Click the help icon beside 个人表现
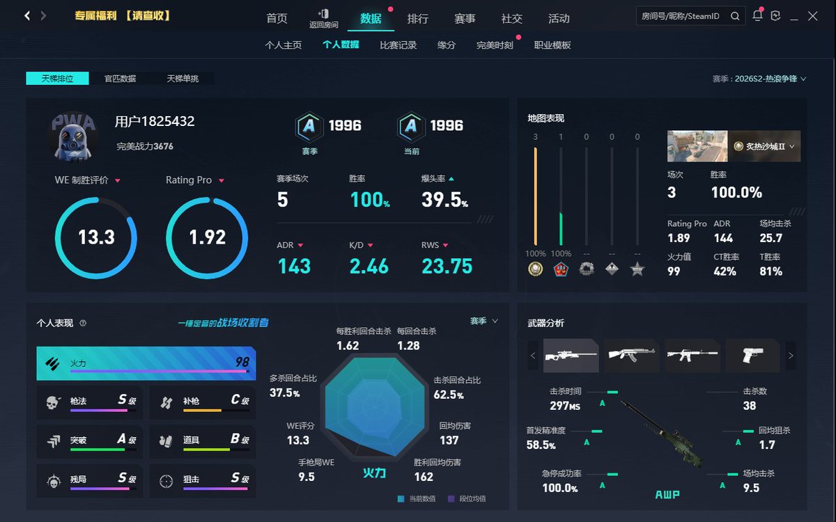 pos(83,323)
